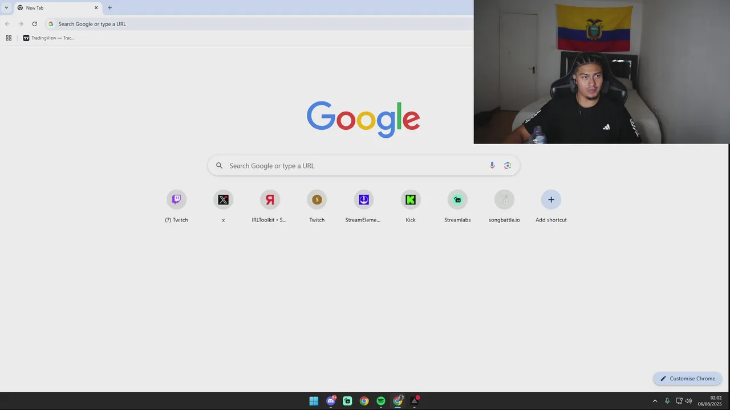Open the Windows Start menu
The height and width of the screenshot is (410, 730).
[x=314, y=401]
